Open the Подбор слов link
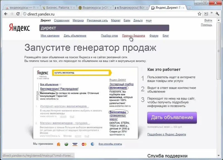The image size is (223, 160). coord(109,36)
